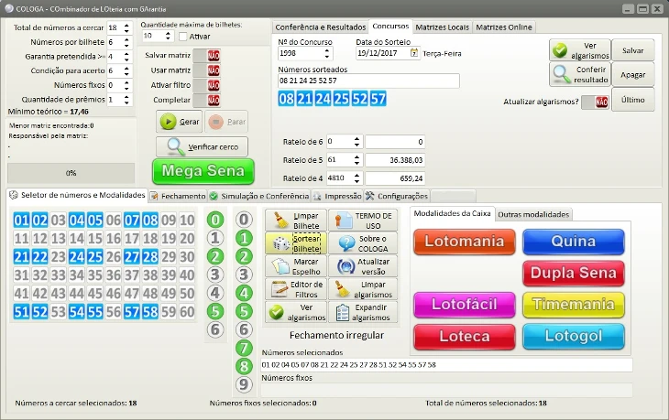Choose the Quina modality
669x420 pixels.
pyautogui.click(x=574, y=242)
